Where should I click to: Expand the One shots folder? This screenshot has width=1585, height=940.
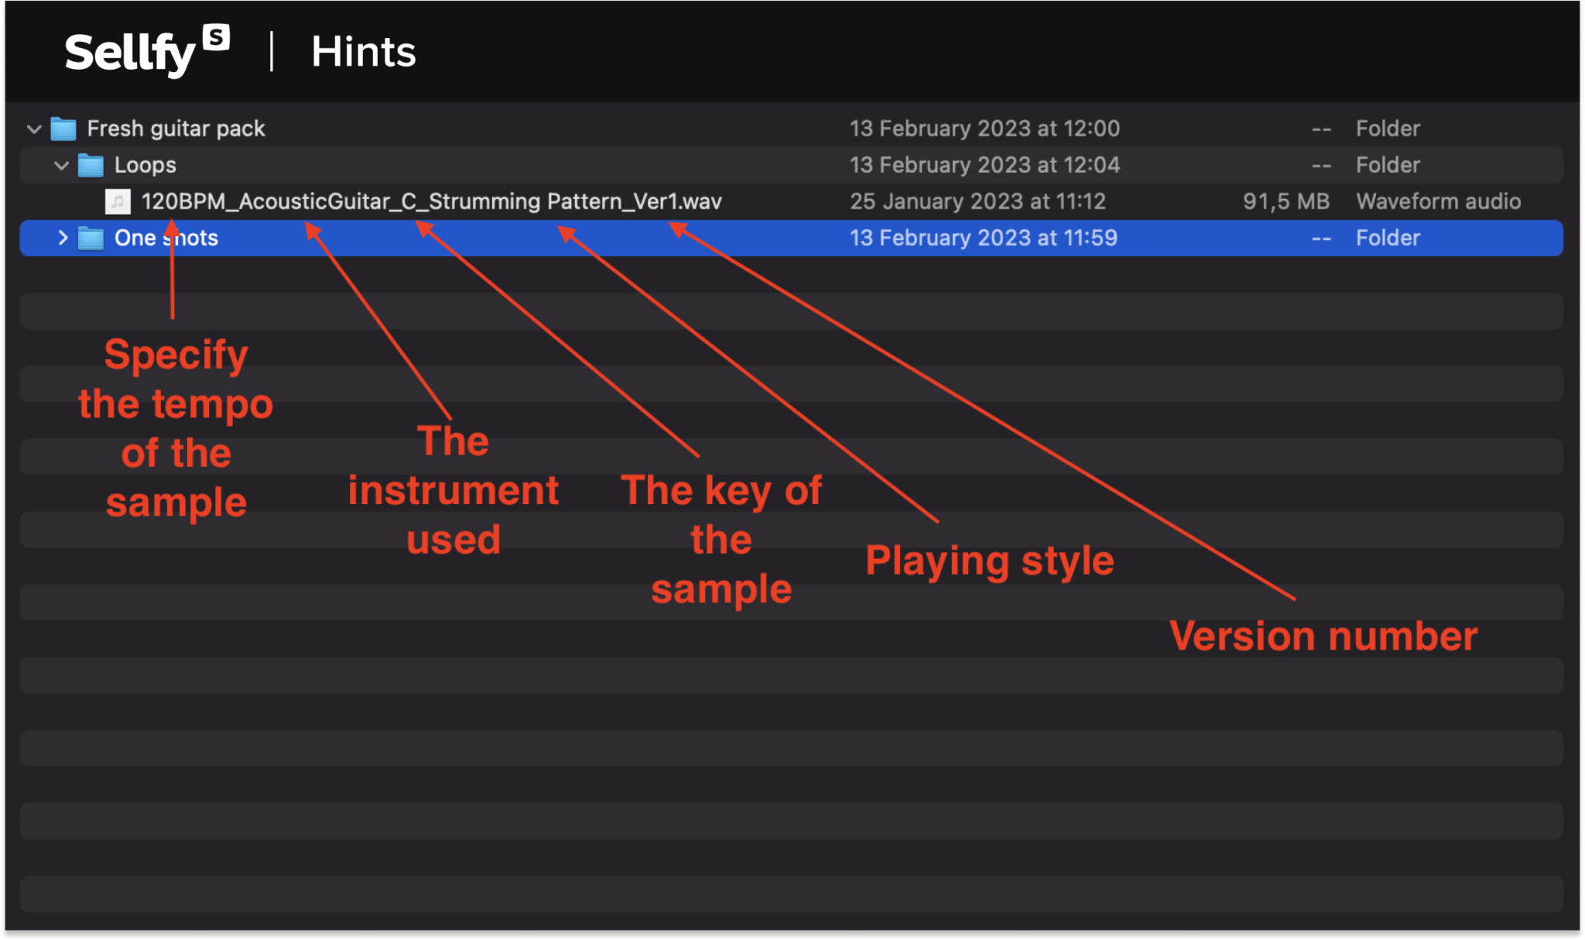63,238
